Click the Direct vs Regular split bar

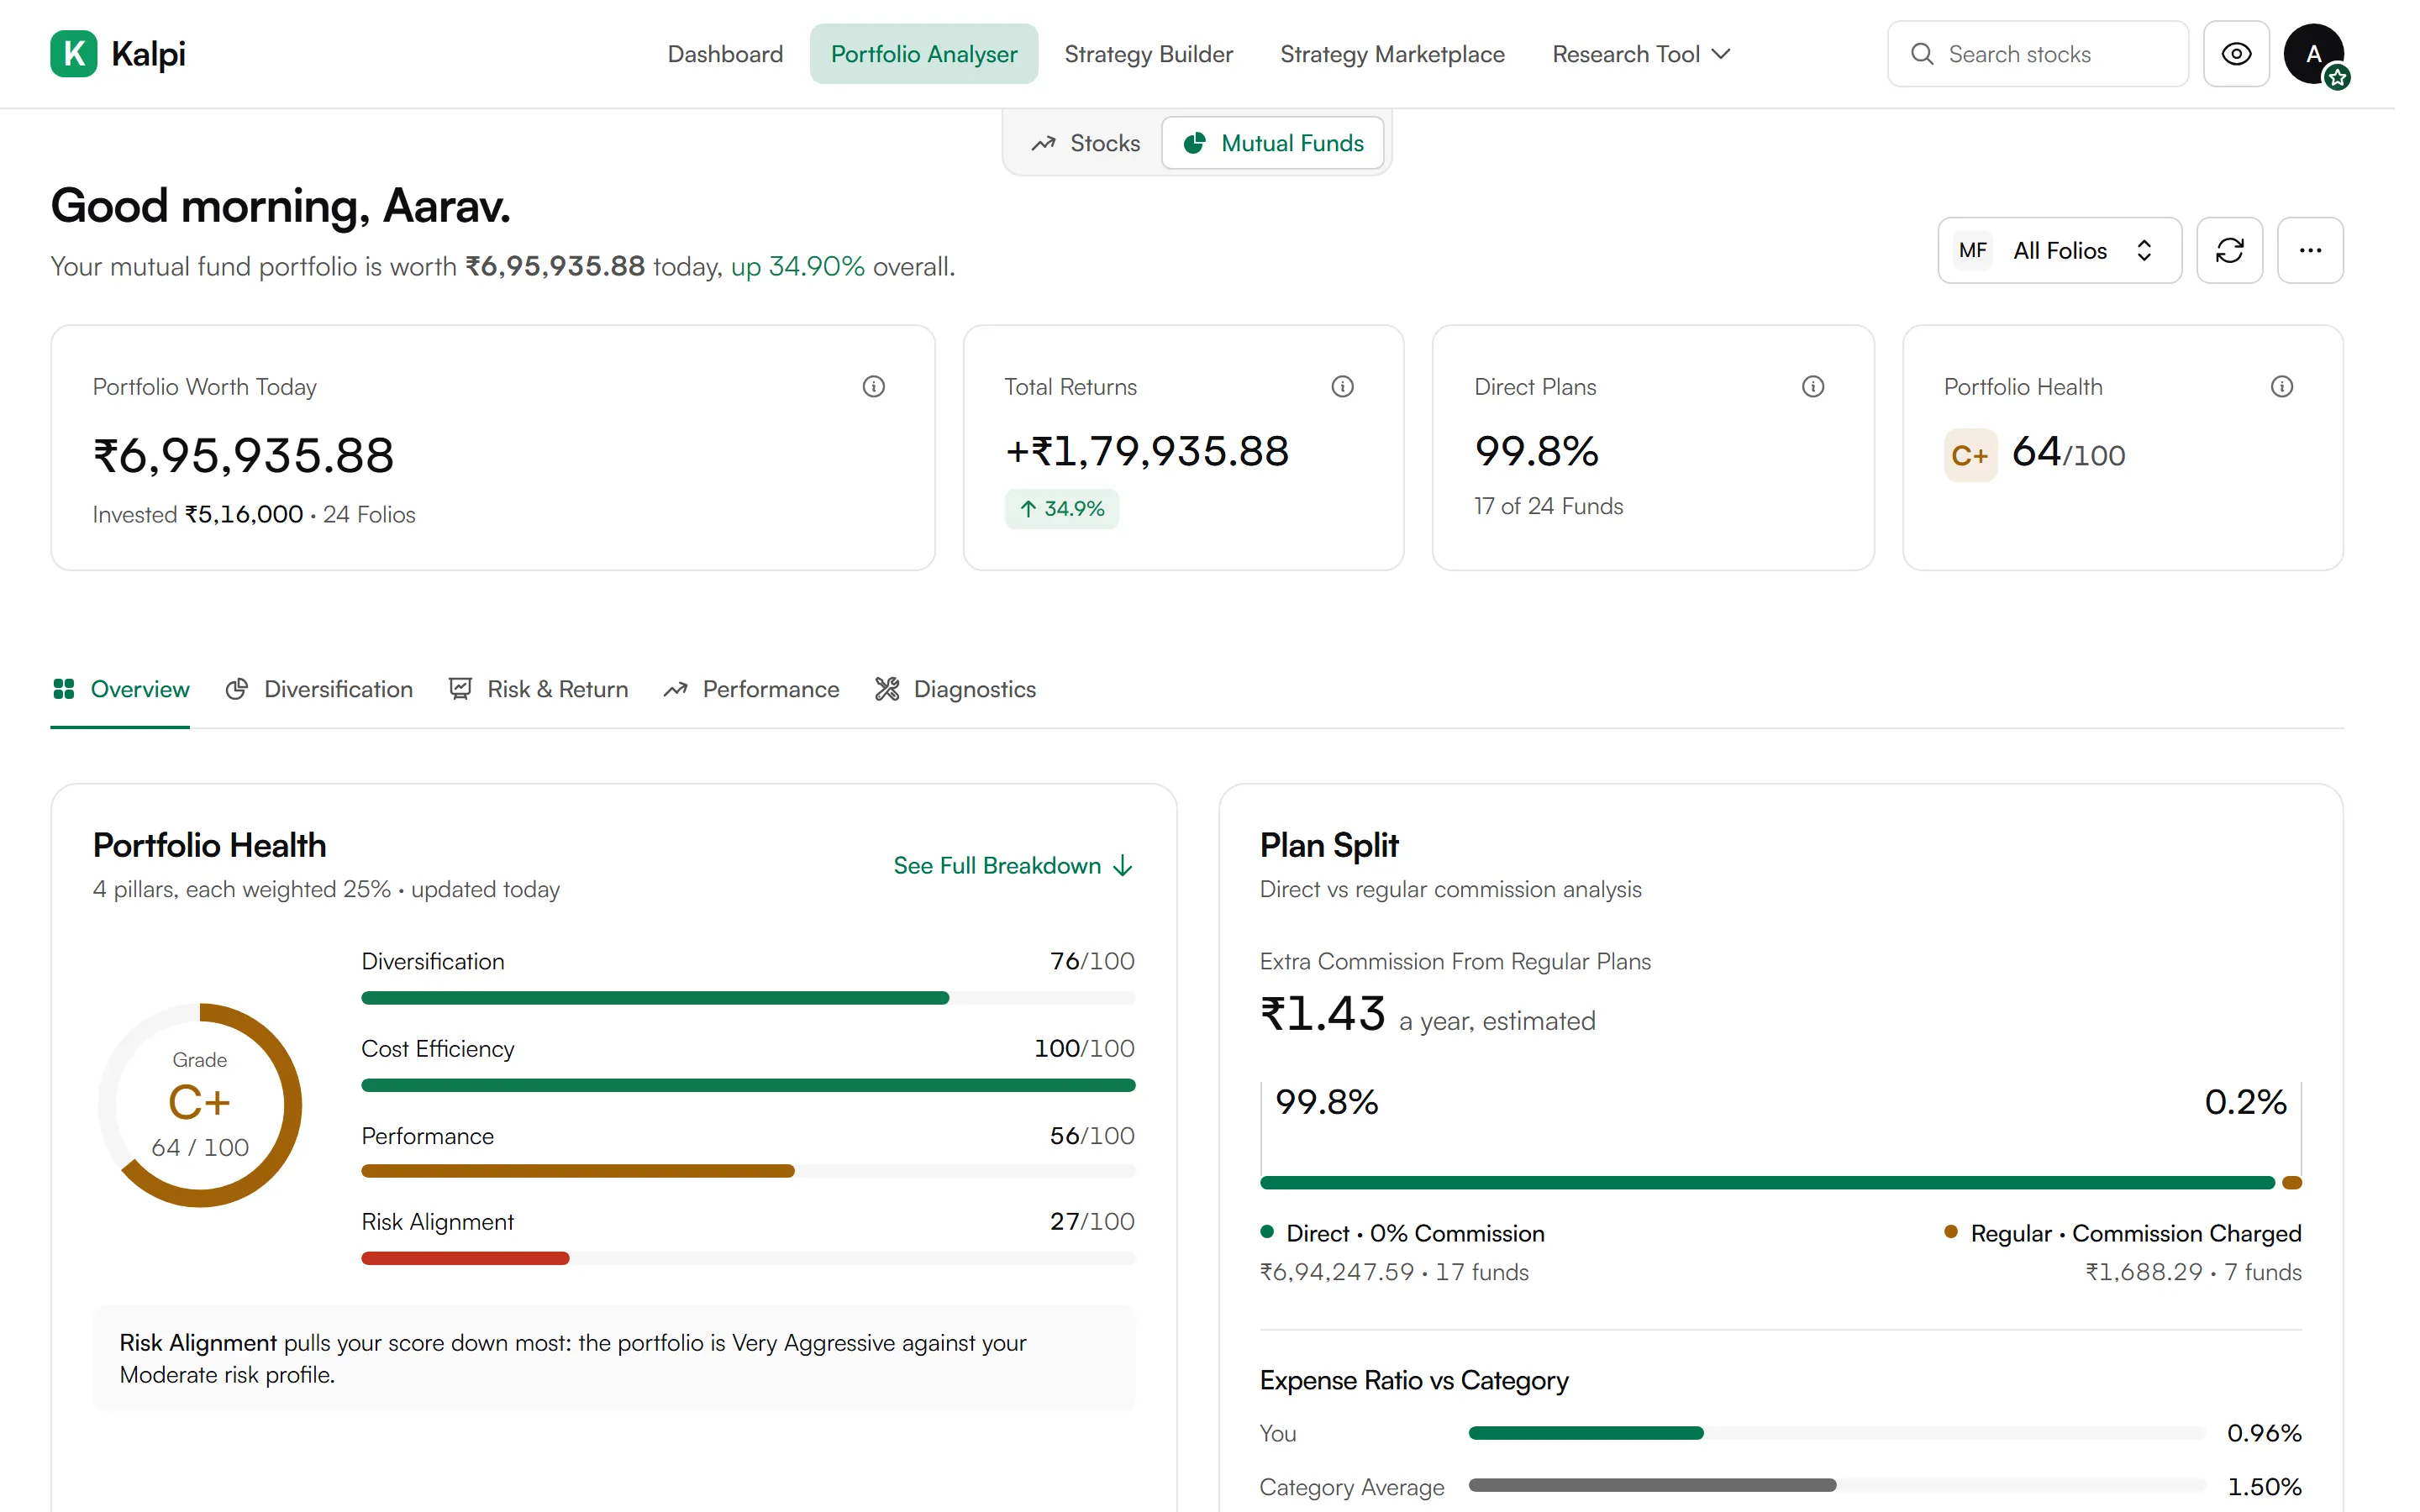[1781, 1183]
